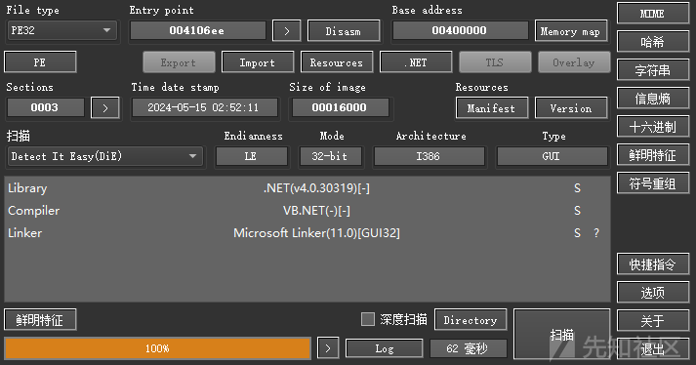Click arrow button next to Entry point
The image size is (696, 365).
click(x=286, y=30)
